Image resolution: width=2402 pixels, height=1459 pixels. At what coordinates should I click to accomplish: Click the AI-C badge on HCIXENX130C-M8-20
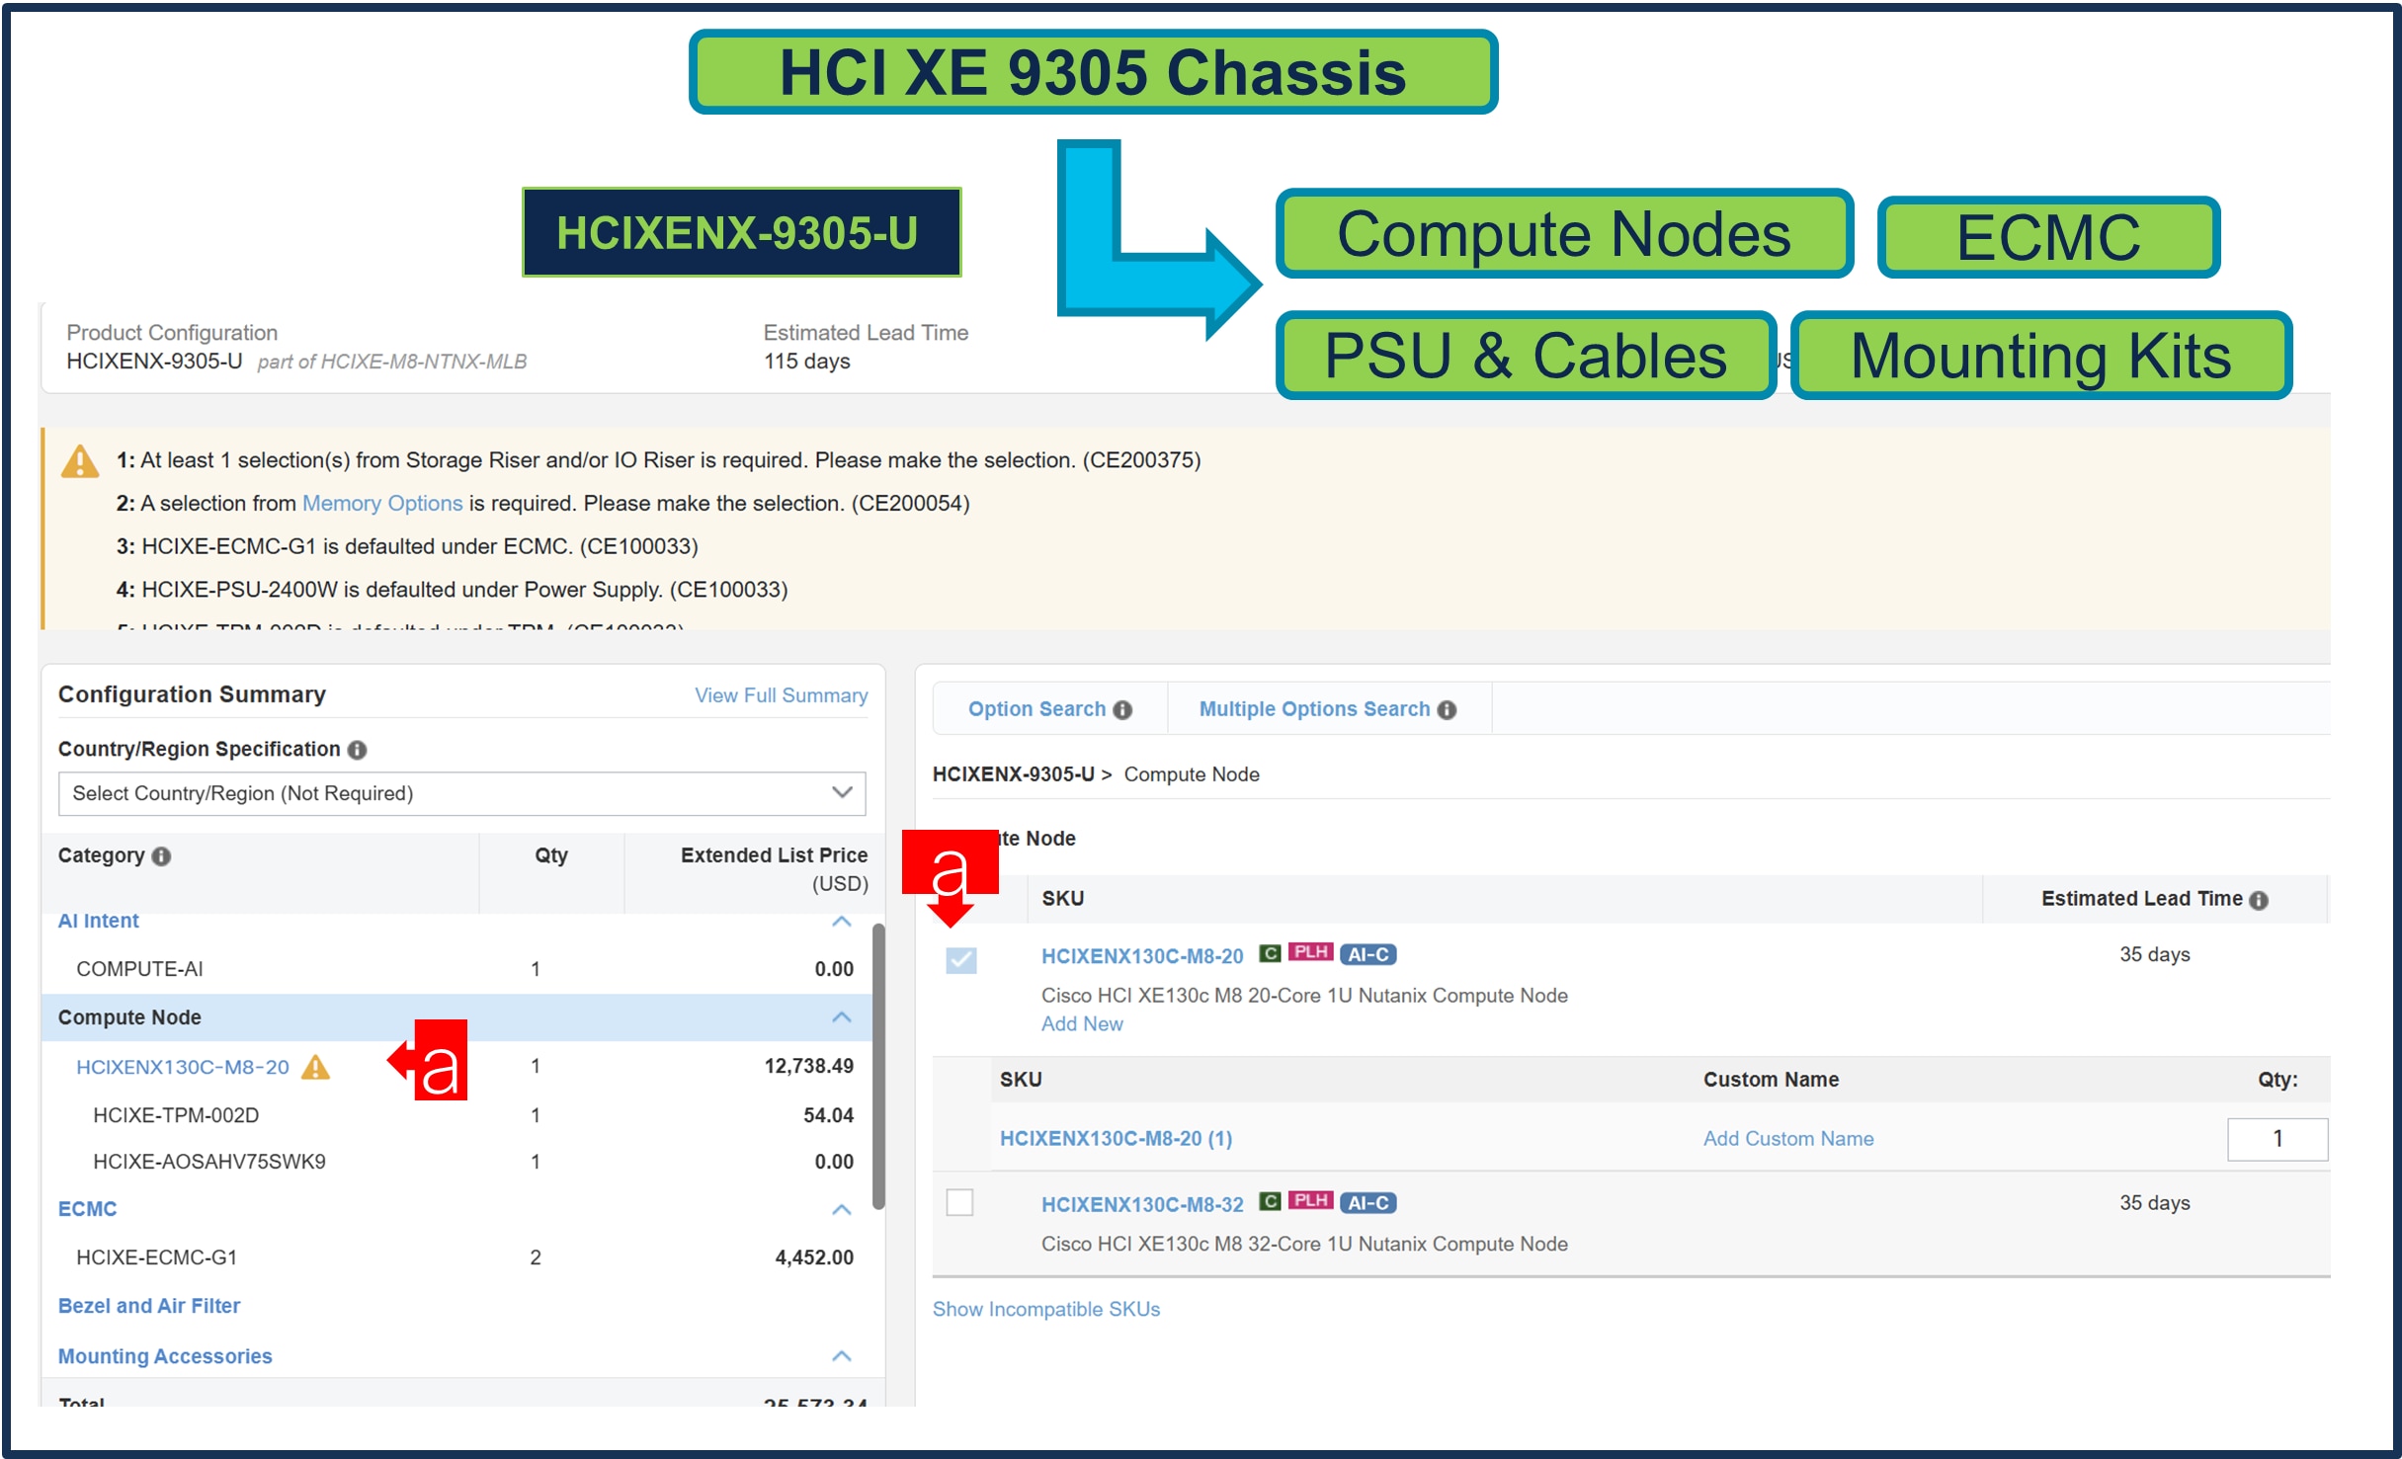(1368, 955)
